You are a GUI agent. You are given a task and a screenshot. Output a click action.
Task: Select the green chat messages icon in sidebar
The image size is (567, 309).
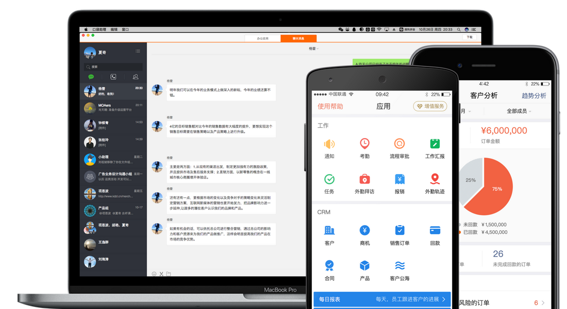click(91, 77)
